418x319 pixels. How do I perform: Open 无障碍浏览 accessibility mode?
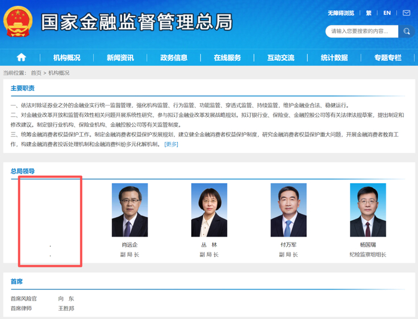click(341, 13)
